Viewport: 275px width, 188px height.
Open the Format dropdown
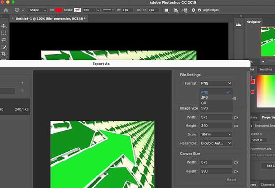coord(216,83)
